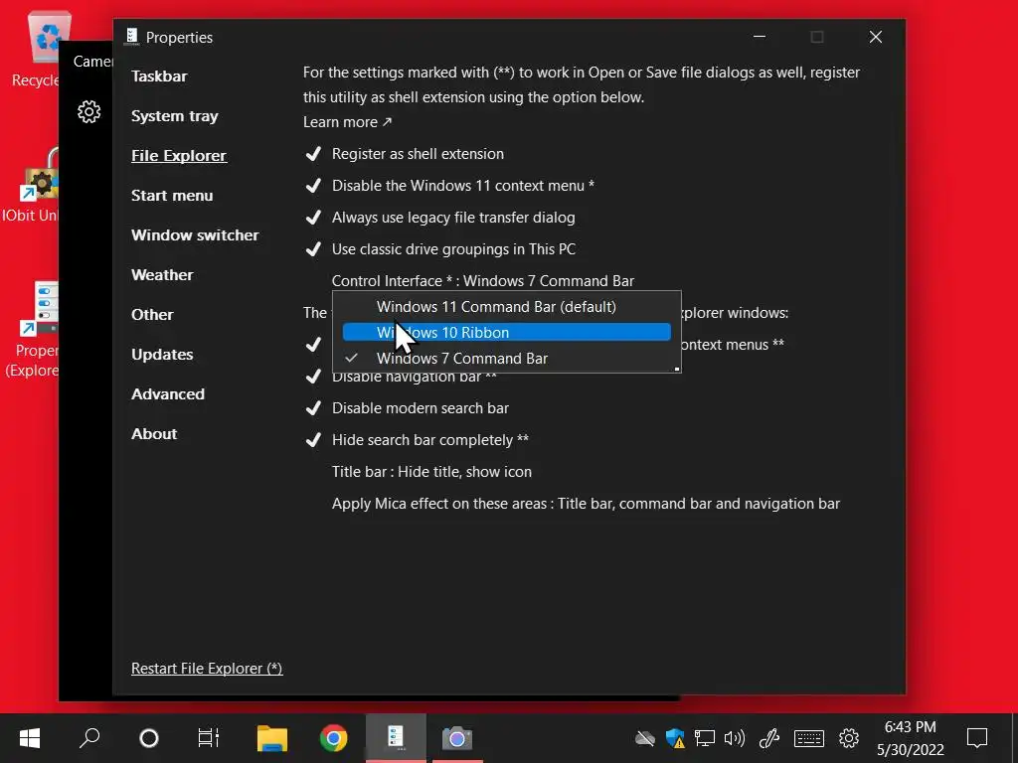This screenshot has width=1018, height=763.
Task: Open Window switcher section
Action: click(x=195, y=234)
